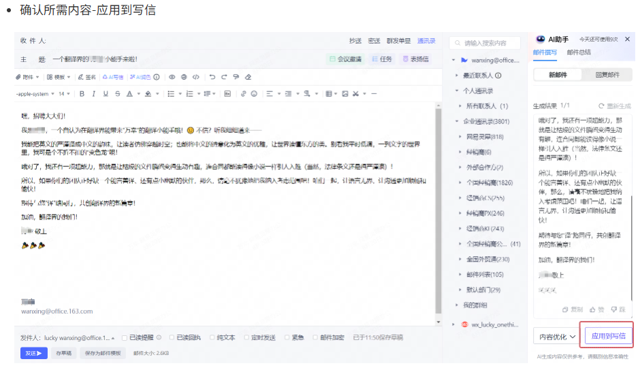Redo the last edit

click(224, 77)
